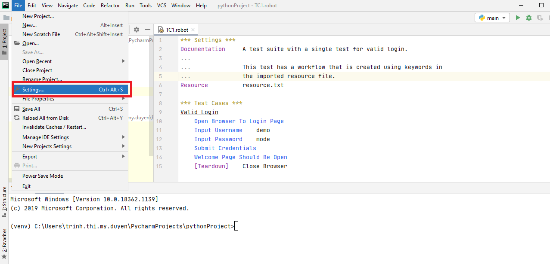
Task: Hide the Project panel using minus icon
Action: click(147, 30)
